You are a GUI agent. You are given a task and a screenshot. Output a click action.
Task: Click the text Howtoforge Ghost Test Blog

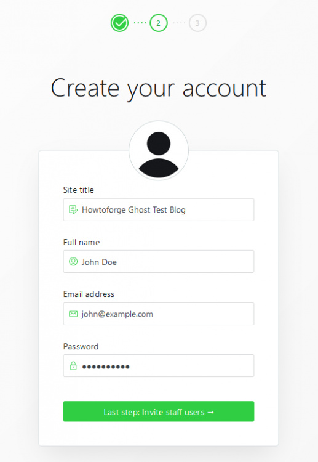point(133,210)
